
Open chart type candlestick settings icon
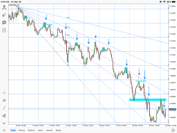click(4, 100)
